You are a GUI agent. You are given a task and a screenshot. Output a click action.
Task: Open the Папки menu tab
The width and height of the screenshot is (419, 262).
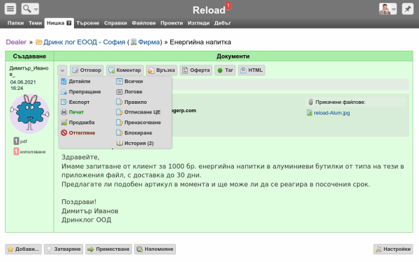[15, 23]
